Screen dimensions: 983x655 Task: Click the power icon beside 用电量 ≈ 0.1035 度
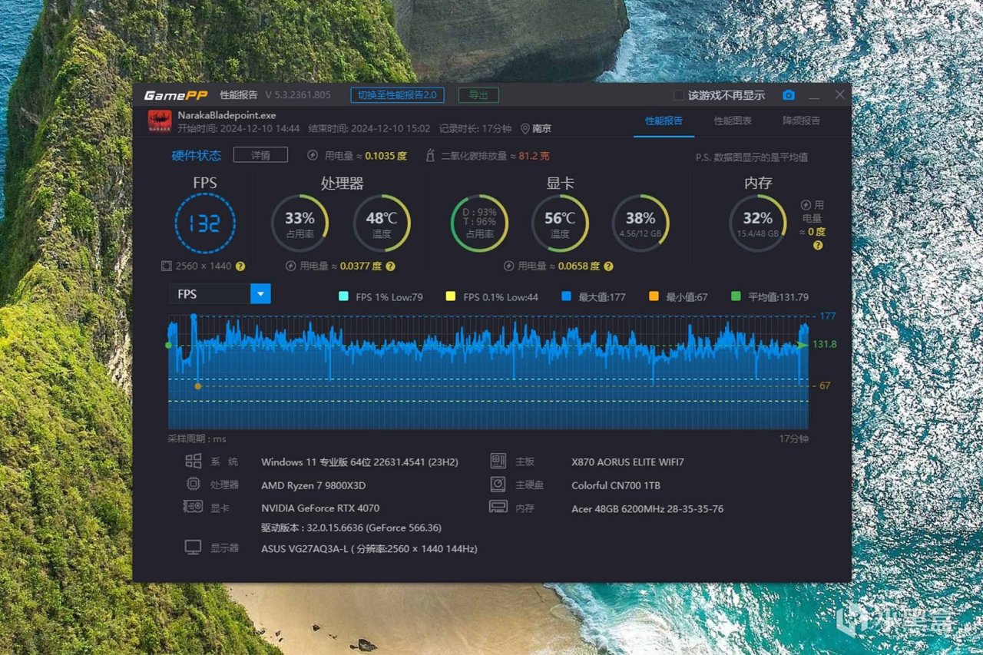(313, 155)
